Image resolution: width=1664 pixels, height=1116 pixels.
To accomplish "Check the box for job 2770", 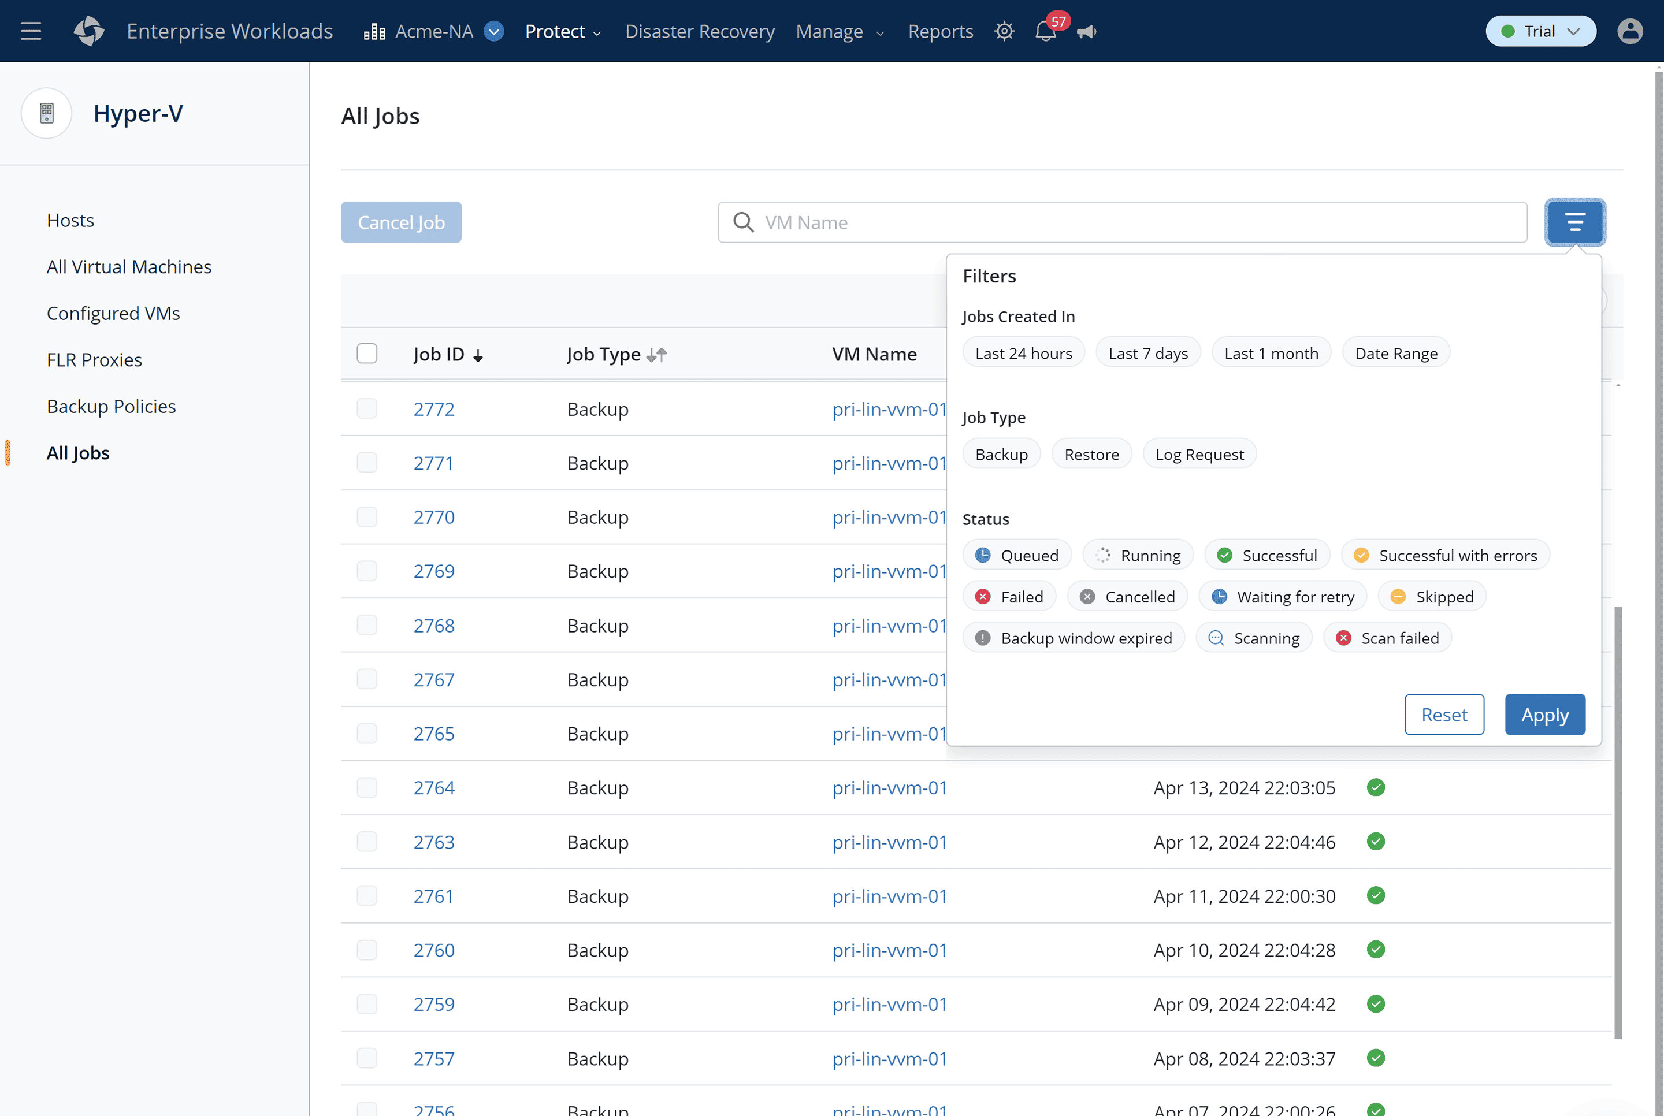I will click(366, 517).
